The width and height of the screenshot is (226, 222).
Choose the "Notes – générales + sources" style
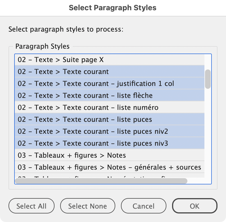pyautogui.click(x=109, y=167)
